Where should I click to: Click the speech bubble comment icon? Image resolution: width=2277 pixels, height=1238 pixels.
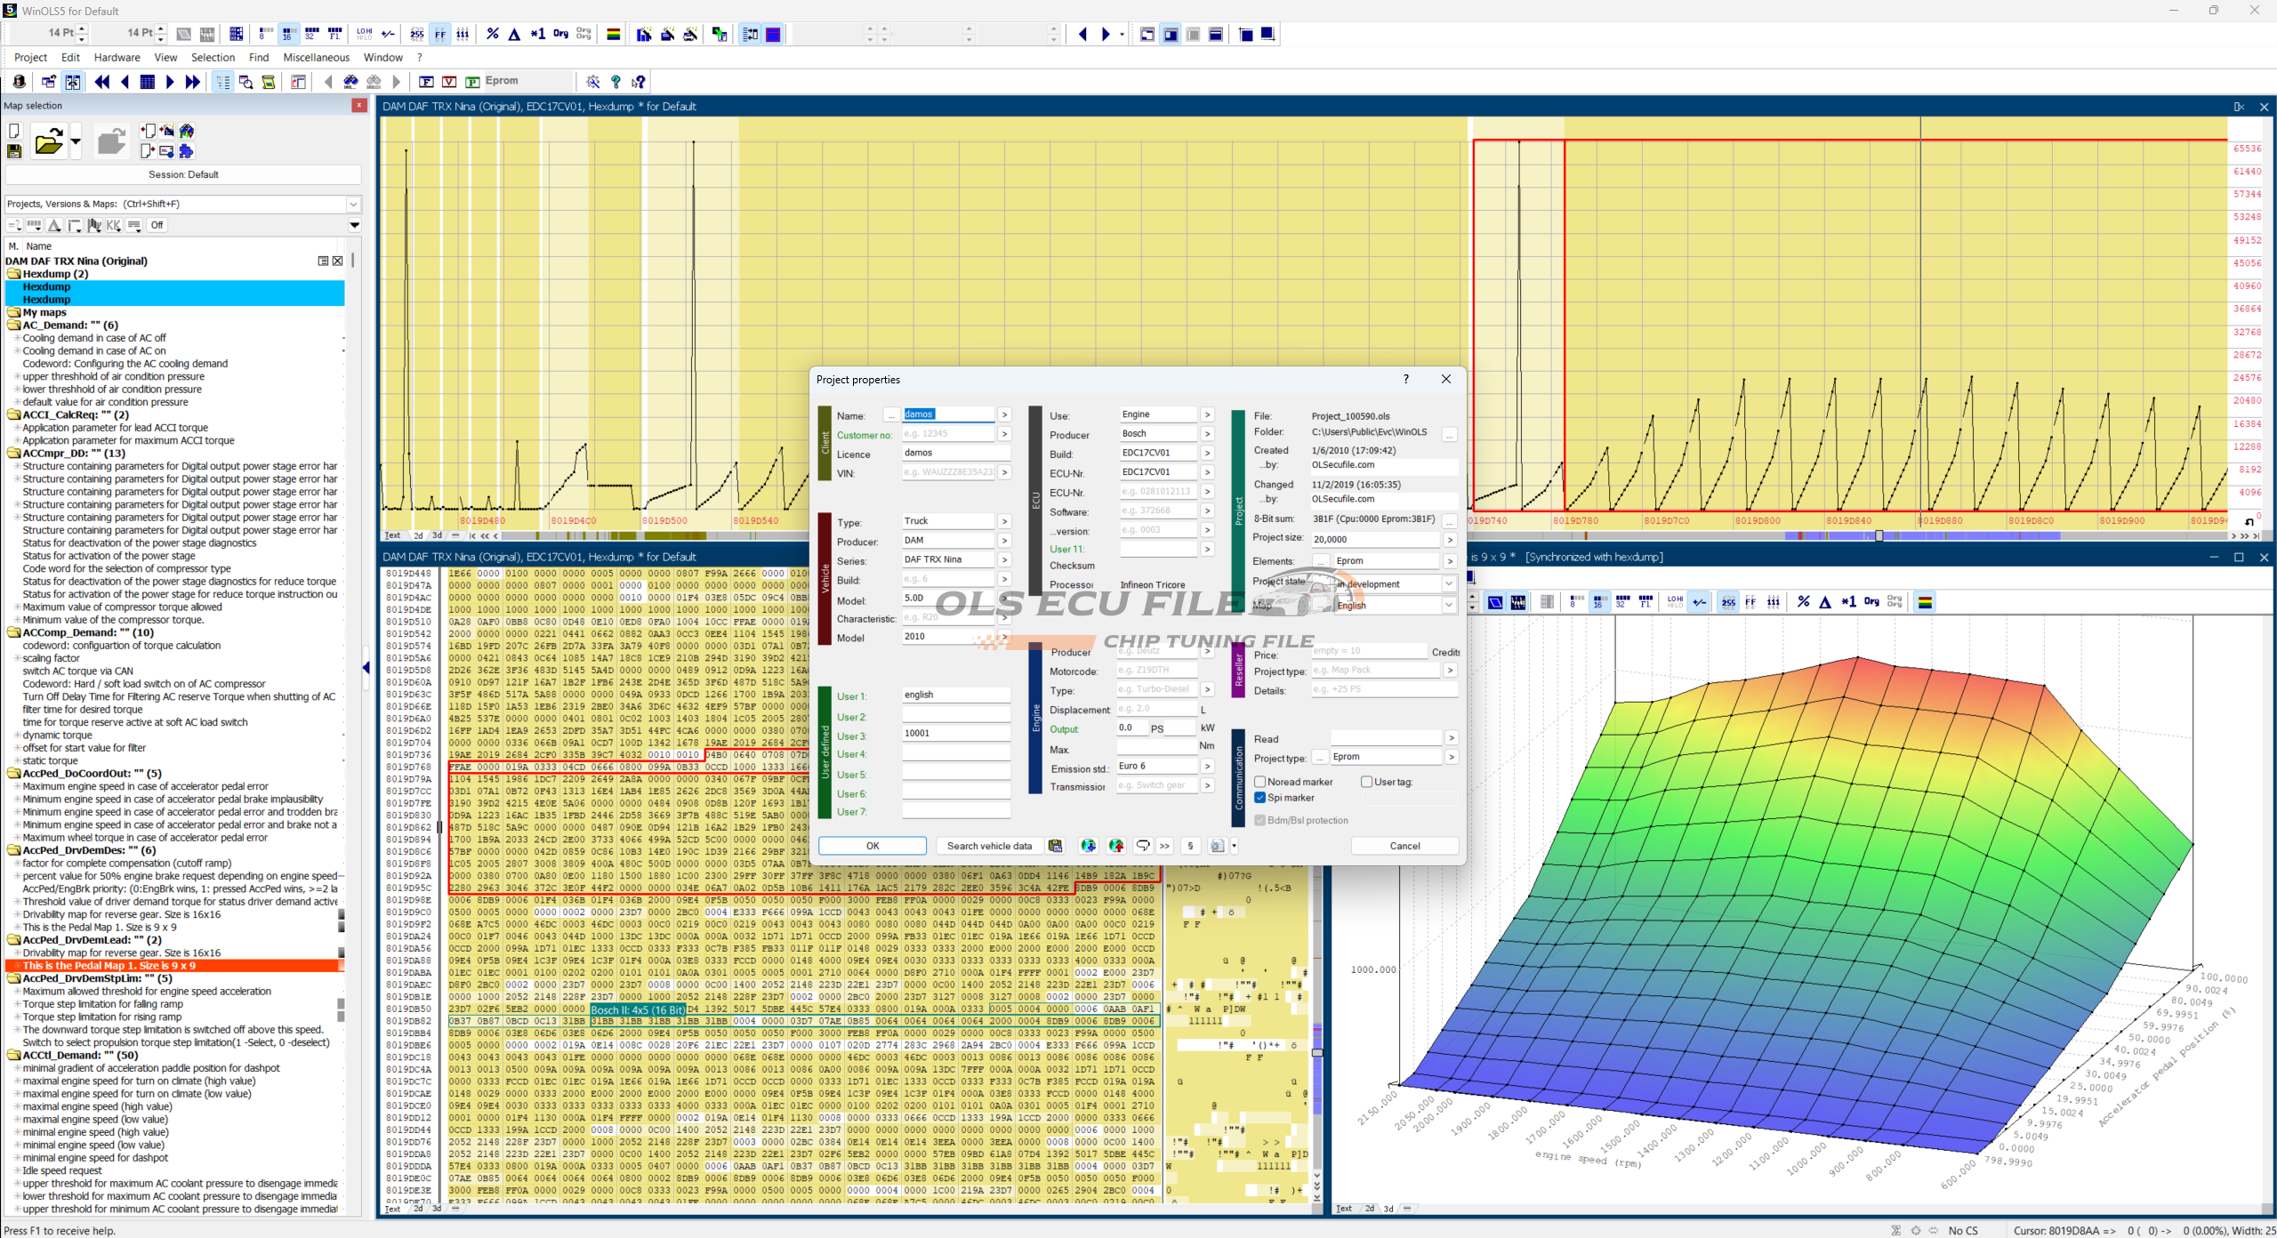coord(1143,846)
